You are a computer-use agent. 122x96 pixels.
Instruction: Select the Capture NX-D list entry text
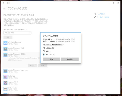point(13,82)
